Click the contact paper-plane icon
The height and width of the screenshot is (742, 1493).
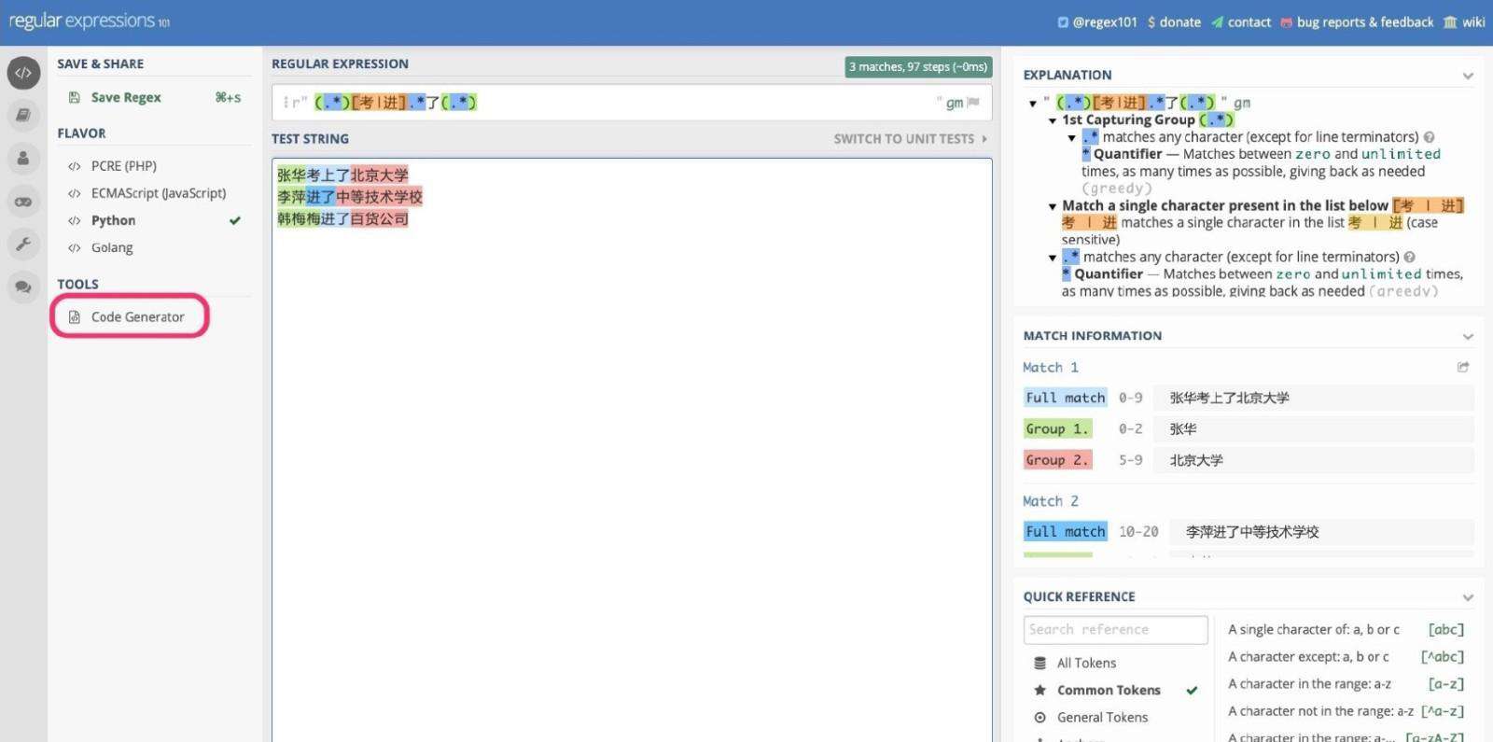point(1217,22)
